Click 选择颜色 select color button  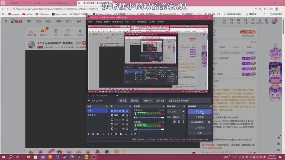pos(160,101)
